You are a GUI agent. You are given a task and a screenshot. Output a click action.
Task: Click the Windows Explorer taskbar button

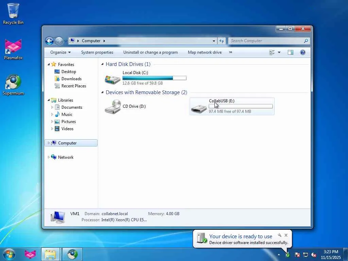point(50,254)
